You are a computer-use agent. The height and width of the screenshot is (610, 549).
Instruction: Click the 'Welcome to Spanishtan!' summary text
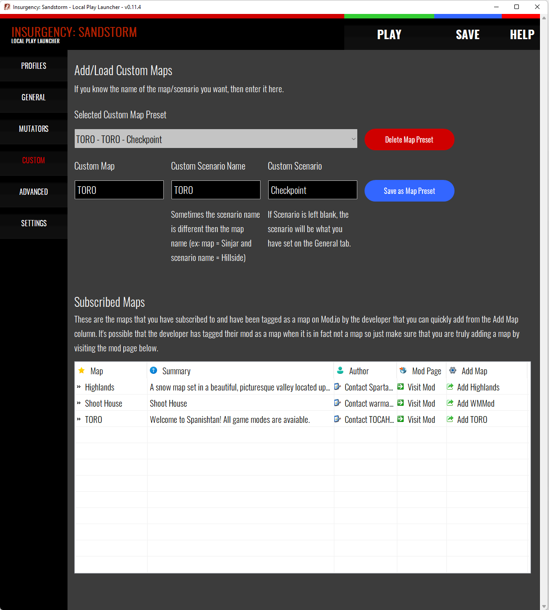tap(230, 419)
